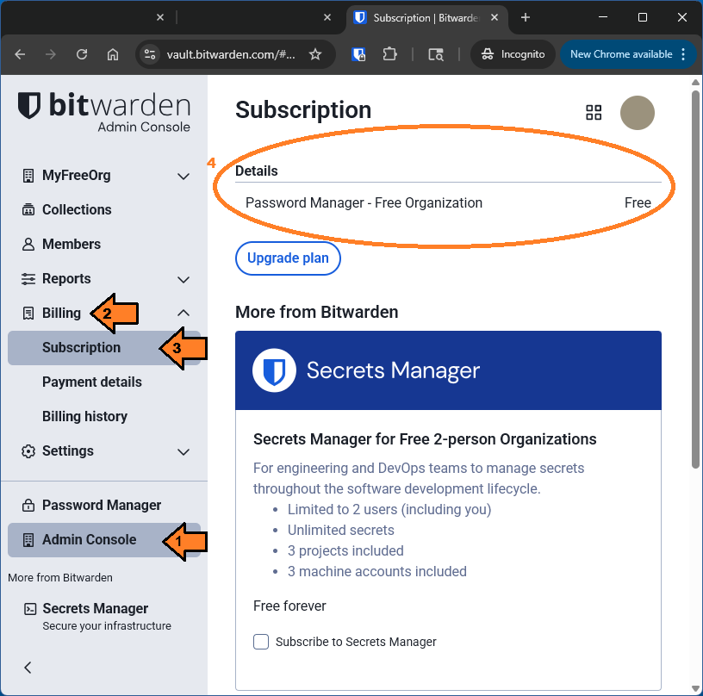Click New Chrome available update button
Screen dimensions: 703x696
[x=621, y=54]
